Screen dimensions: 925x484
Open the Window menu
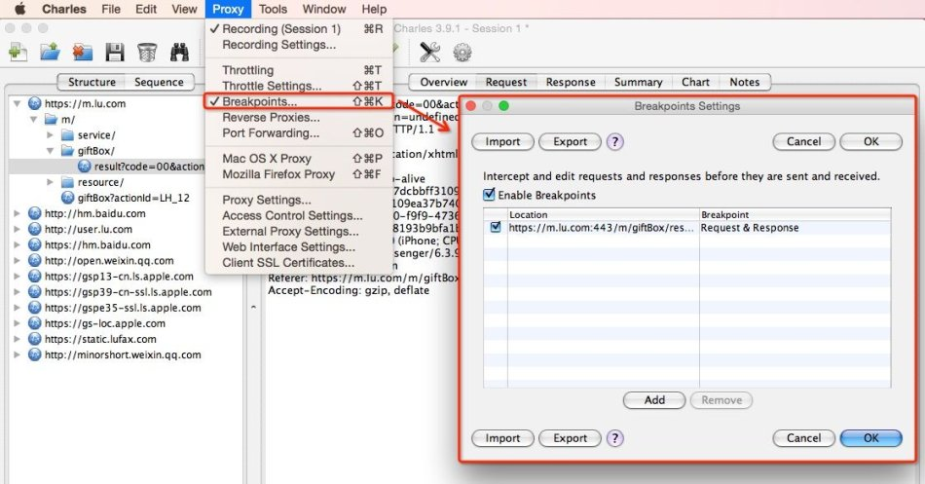pyautogui.click(x=324, y=9)
